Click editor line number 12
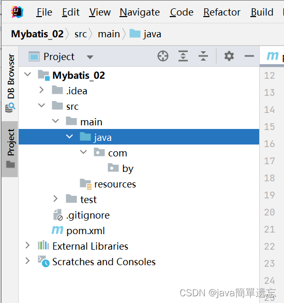 click(x=270, y=76)
